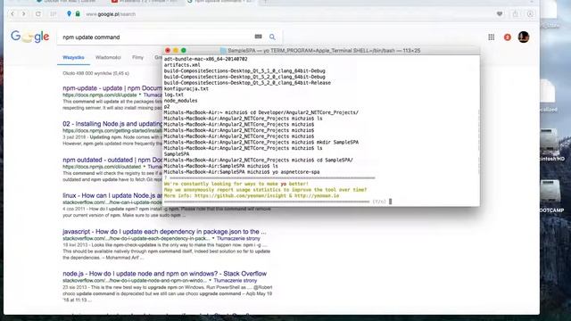
Task: Zoom the Terminal window with green button
Action: click(x=184, y=50)
